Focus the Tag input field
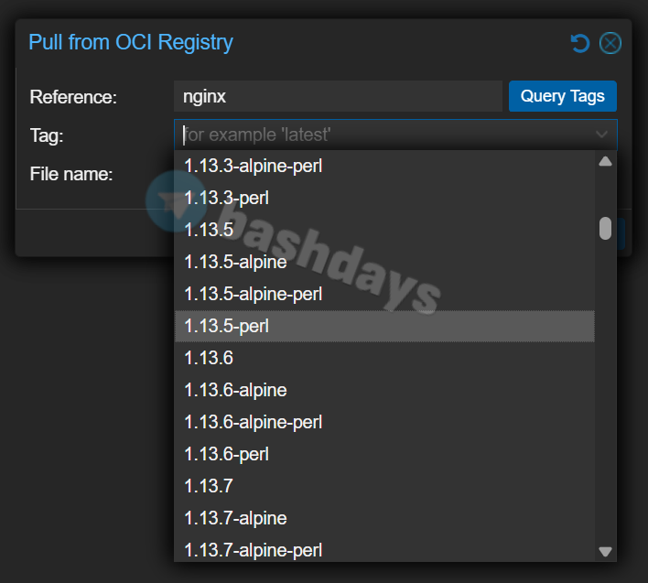 [383, 135]
